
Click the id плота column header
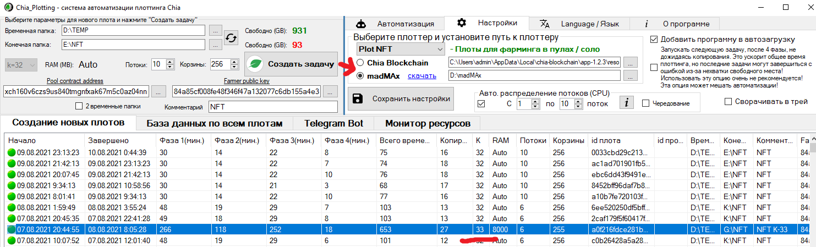[620, 140]
